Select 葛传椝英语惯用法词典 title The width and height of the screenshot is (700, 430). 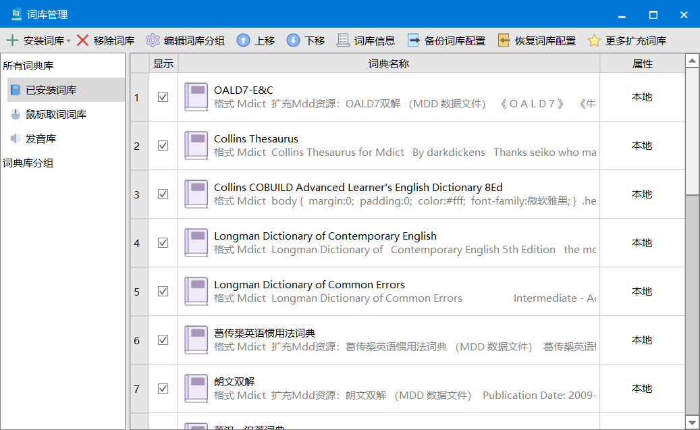(265, 333)
